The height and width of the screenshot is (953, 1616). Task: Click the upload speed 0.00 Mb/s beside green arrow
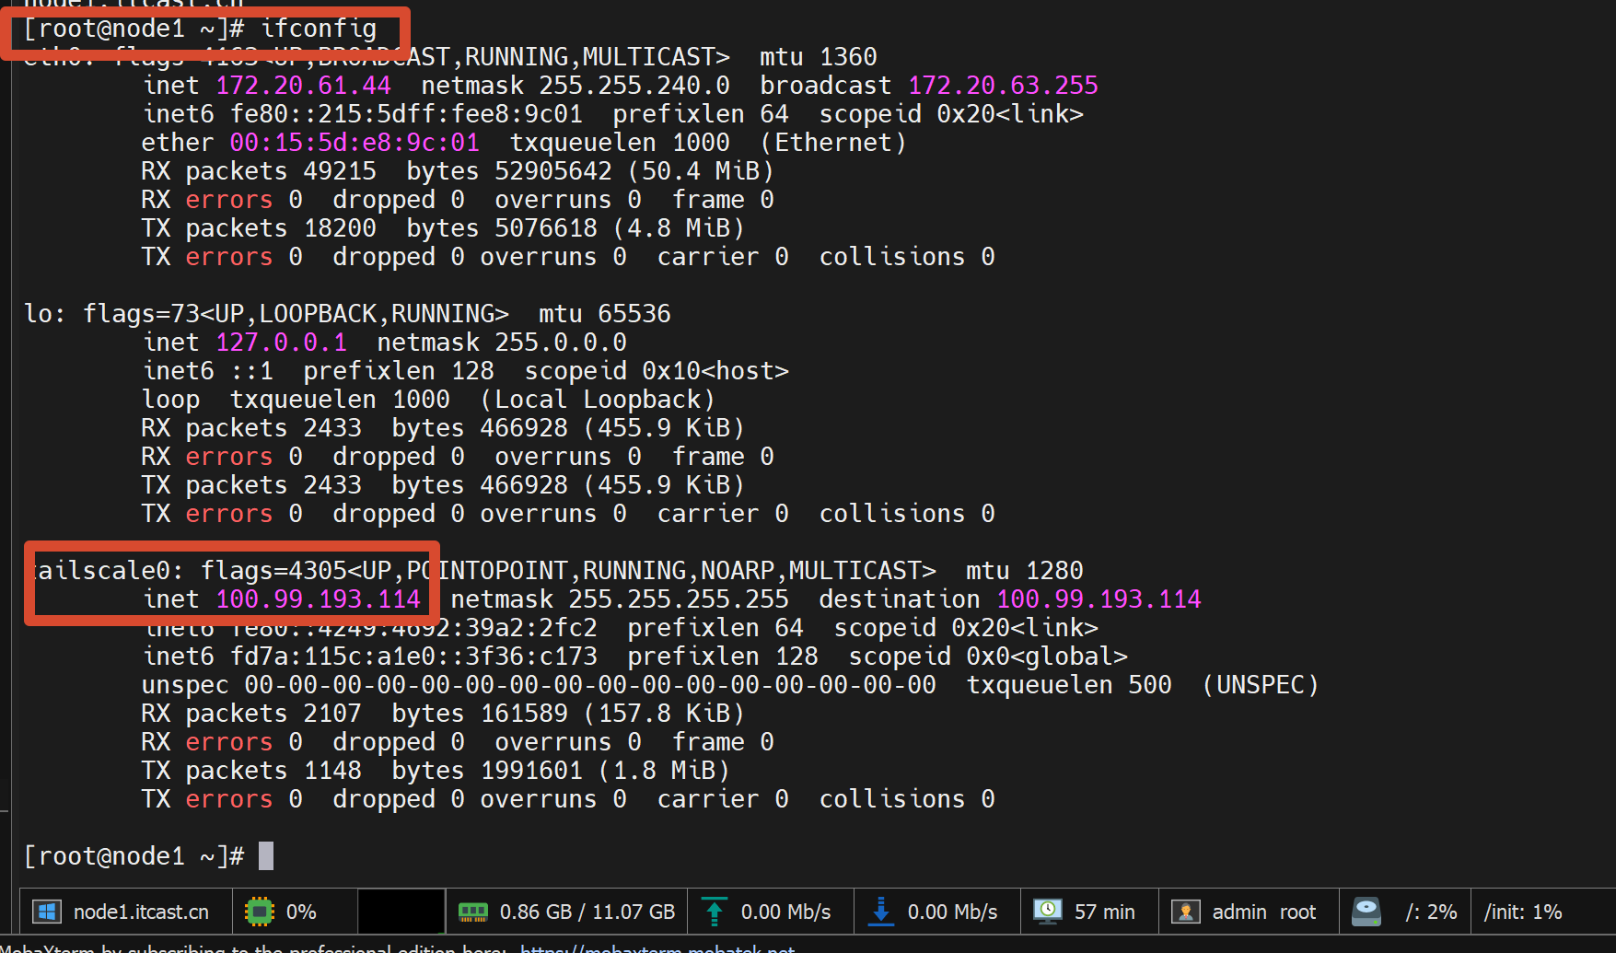point(785,912)
